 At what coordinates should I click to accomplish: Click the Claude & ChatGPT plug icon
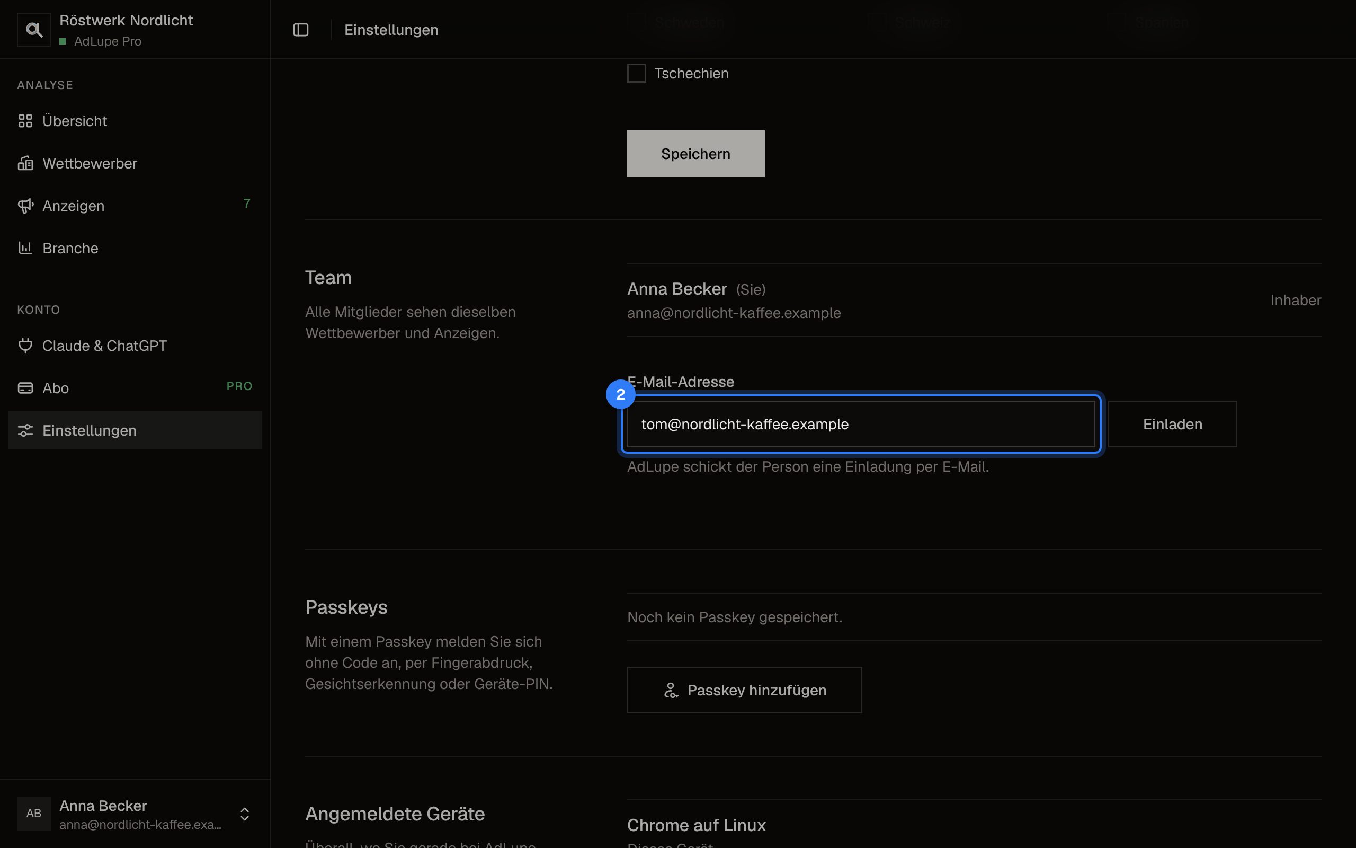click(x=25, y=346)
